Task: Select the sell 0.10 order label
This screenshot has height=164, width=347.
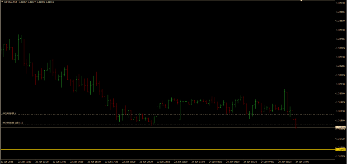Action: point(13,123)
